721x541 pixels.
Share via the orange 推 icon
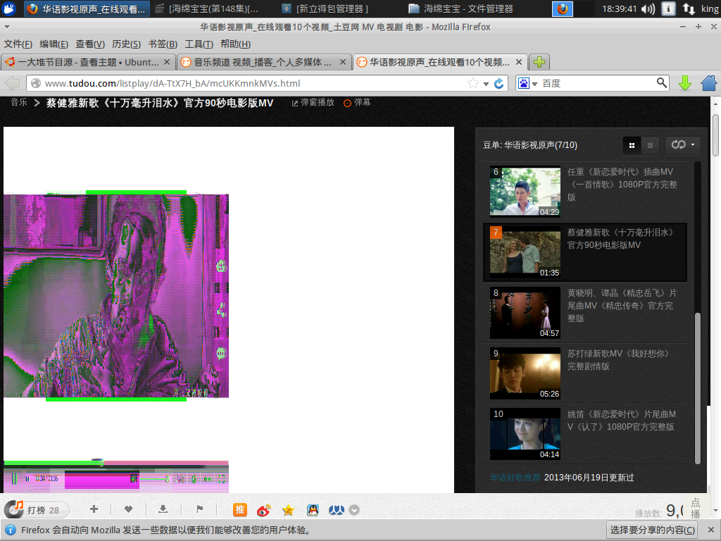coord(240,510)
